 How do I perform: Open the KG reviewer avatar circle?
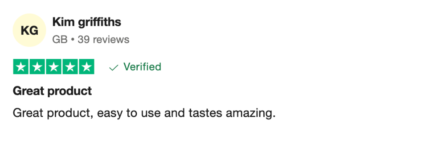click(x=29, y=30)
